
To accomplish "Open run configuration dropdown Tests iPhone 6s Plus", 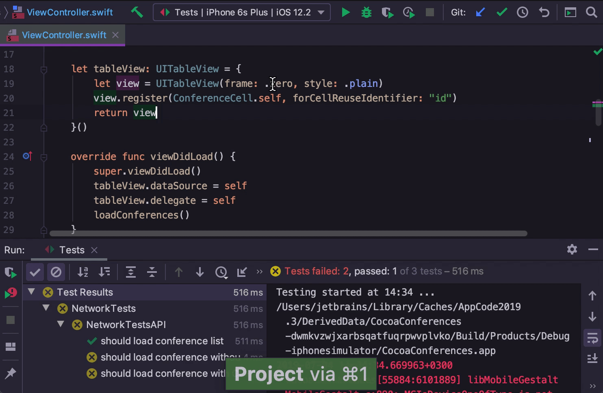I will [242, 13].
